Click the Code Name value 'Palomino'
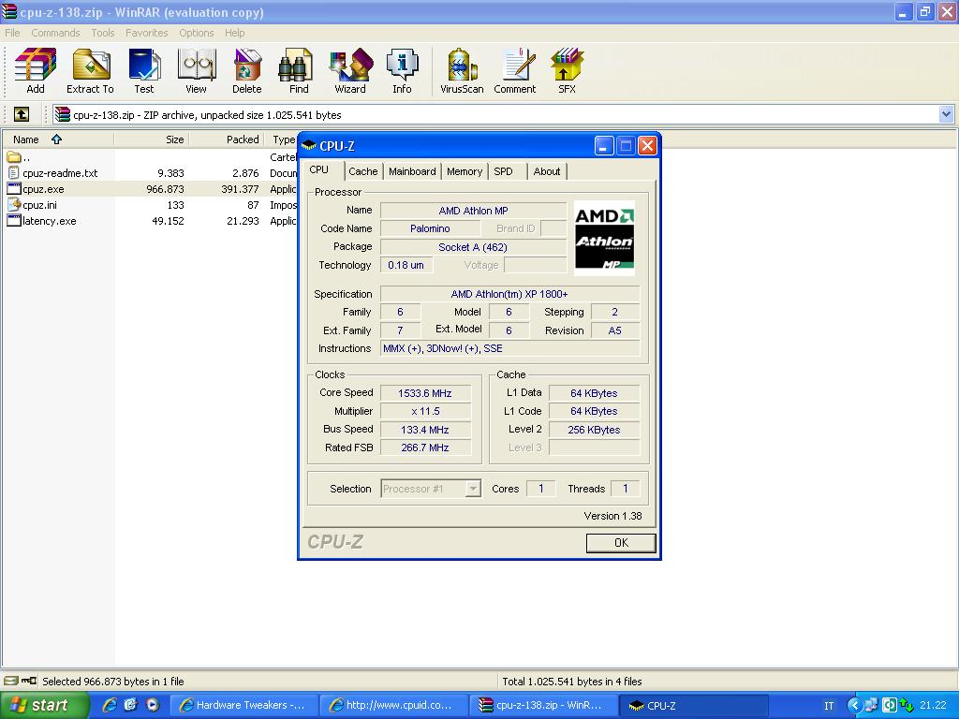Image resolution: width=959 pixels, height=719 pixels. 430,228
